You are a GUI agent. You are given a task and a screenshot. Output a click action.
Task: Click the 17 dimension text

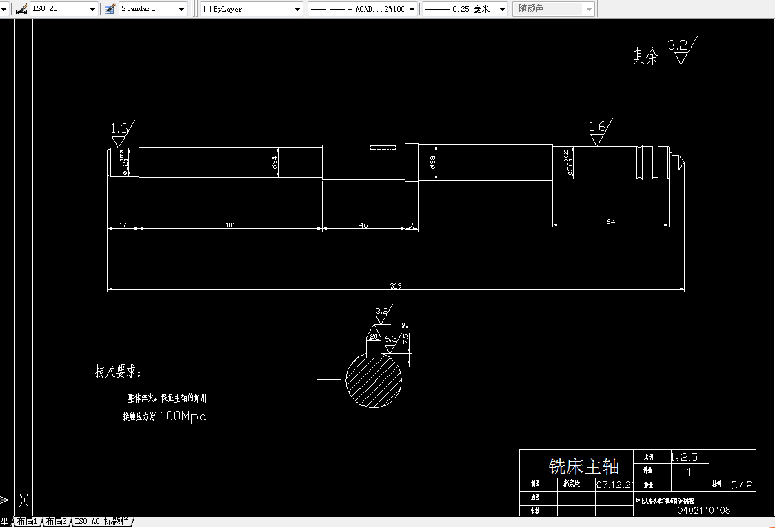123,225
